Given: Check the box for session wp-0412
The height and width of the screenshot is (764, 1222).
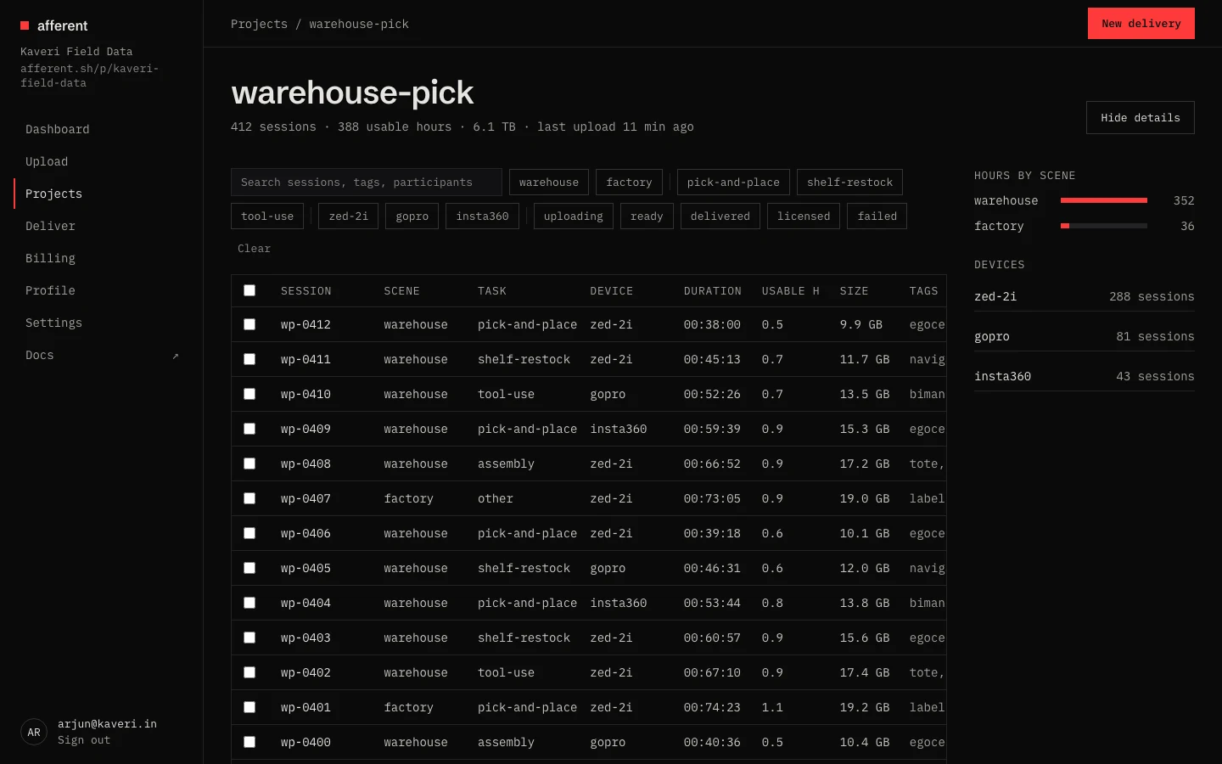Looking at the screenshot, I should tap(249, 324).
